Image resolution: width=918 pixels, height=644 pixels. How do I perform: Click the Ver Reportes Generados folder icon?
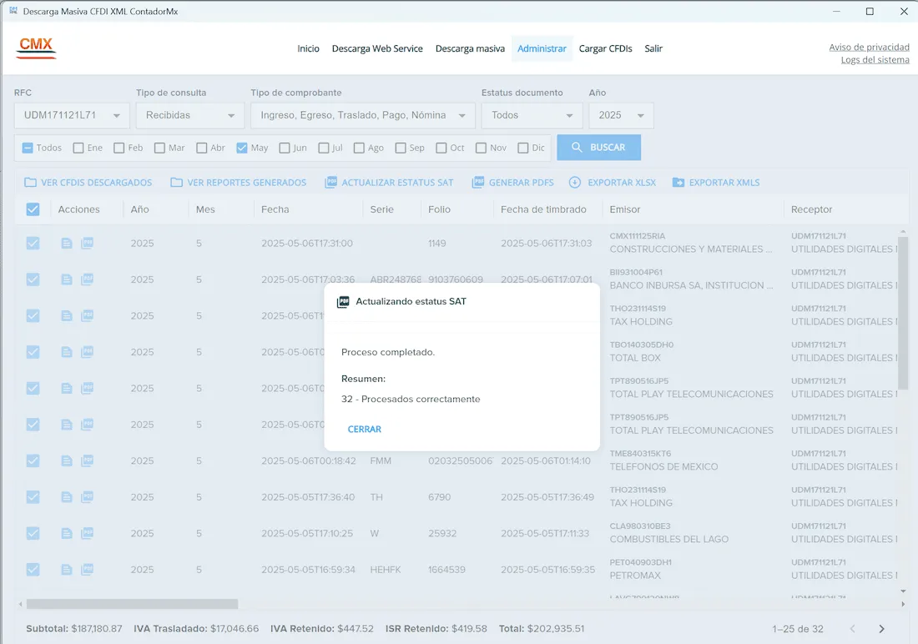(176, 183)
